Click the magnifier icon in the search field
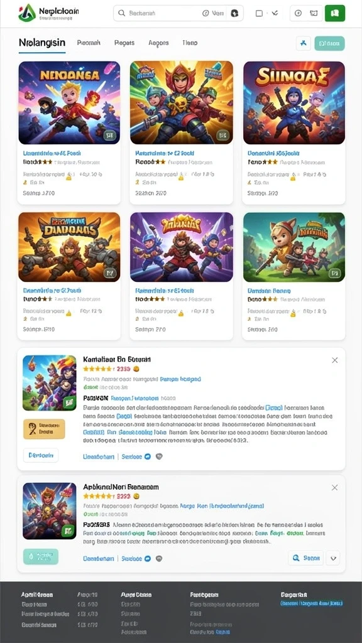This screenshot has height=643, width=362. [121, 13]
